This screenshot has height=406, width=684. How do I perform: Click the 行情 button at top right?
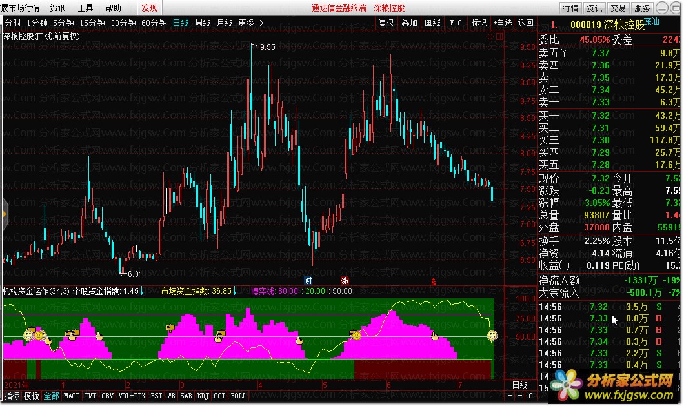(570, 8)
